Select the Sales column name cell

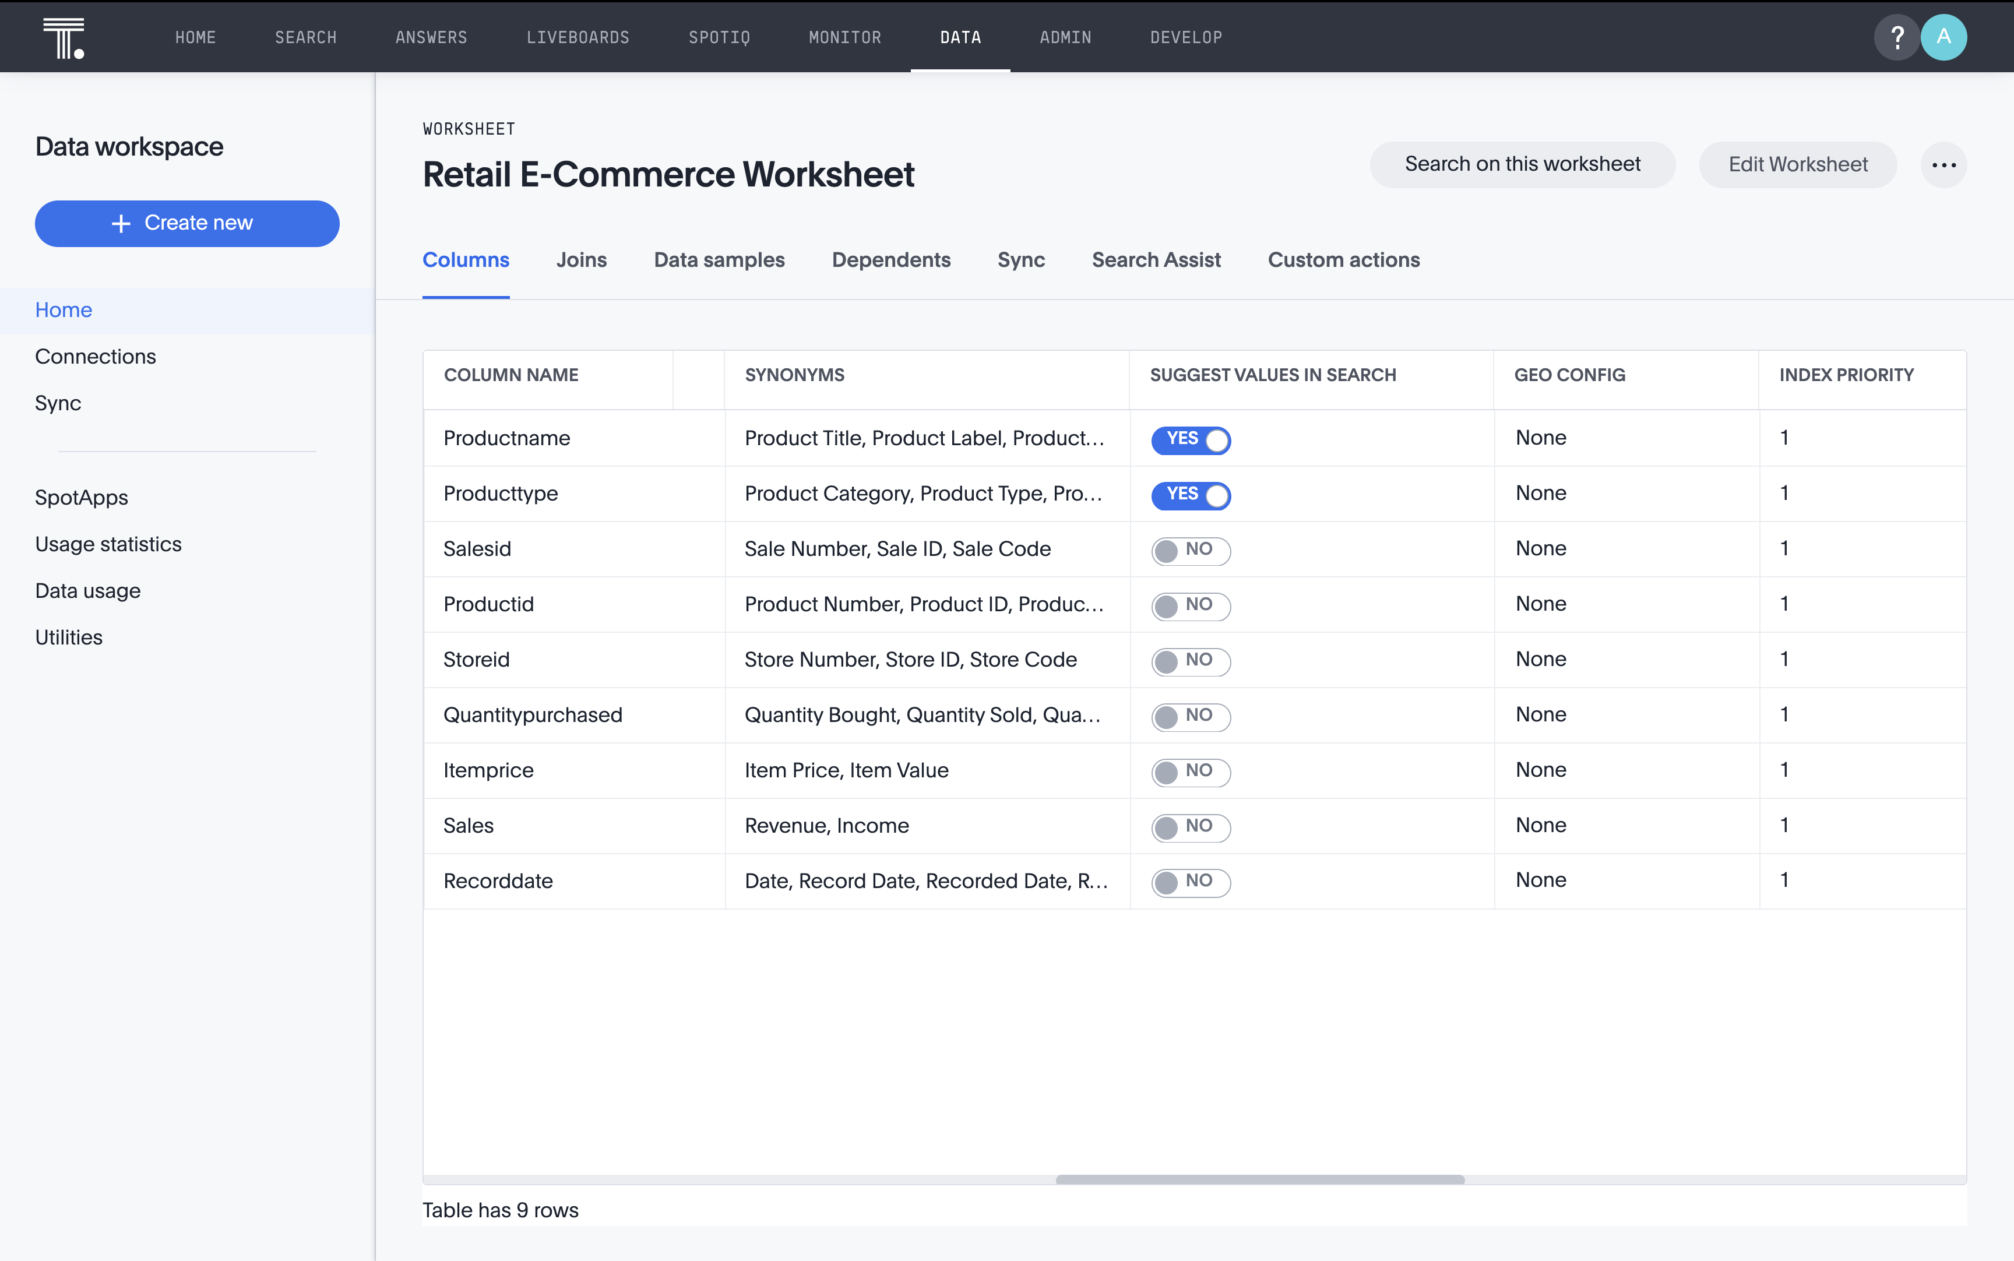(574, 826)
